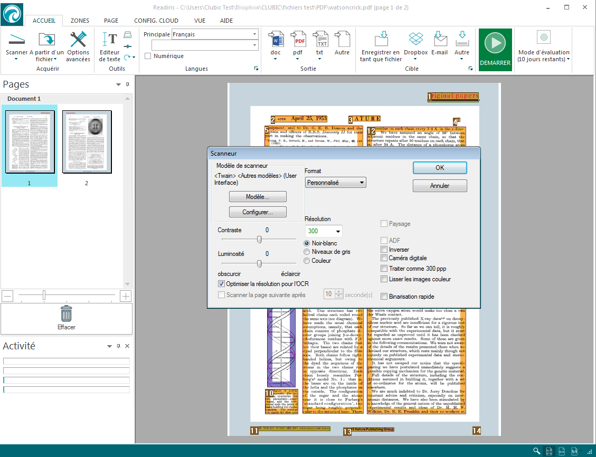
Task: Click the E-mail target icon
Action: [x=439, y=40]
